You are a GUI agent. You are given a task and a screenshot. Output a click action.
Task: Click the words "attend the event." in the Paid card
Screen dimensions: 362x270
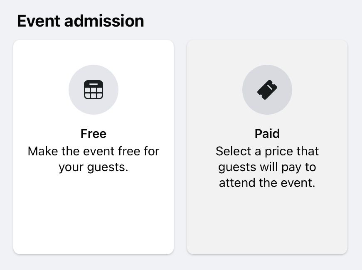[267, 183]
